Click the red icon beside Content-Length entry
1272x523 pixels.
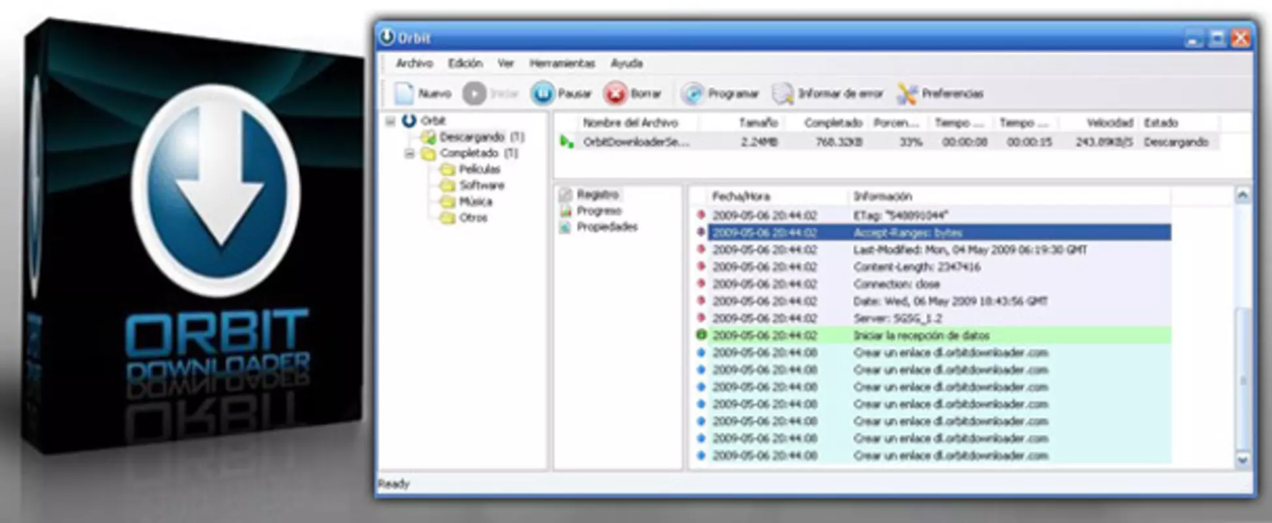point(701,266)
